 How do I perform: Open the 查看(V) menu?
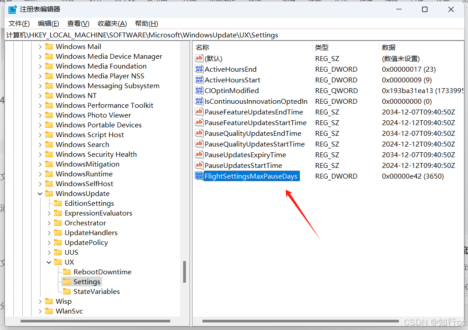[x=78, y=24]
